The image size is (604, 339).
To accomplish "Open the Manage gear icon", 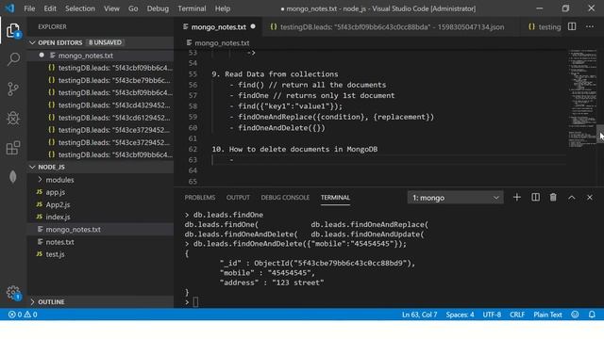I will (x=13, y=293).
